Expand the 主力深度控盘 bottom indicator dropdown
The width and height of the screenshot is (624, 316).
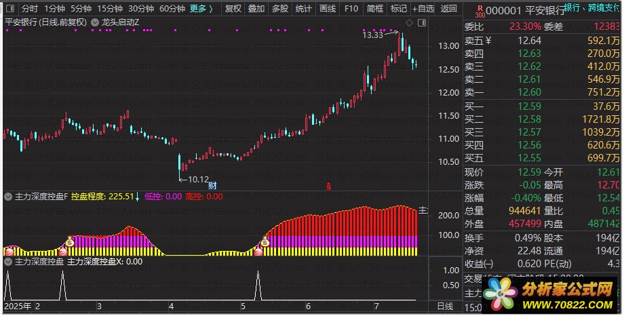(x=8, y=262)
